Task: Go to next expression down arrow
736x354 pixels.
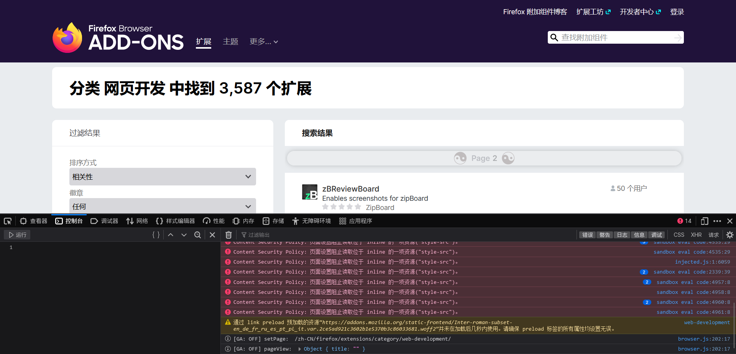Action: [x=184, y=235]
